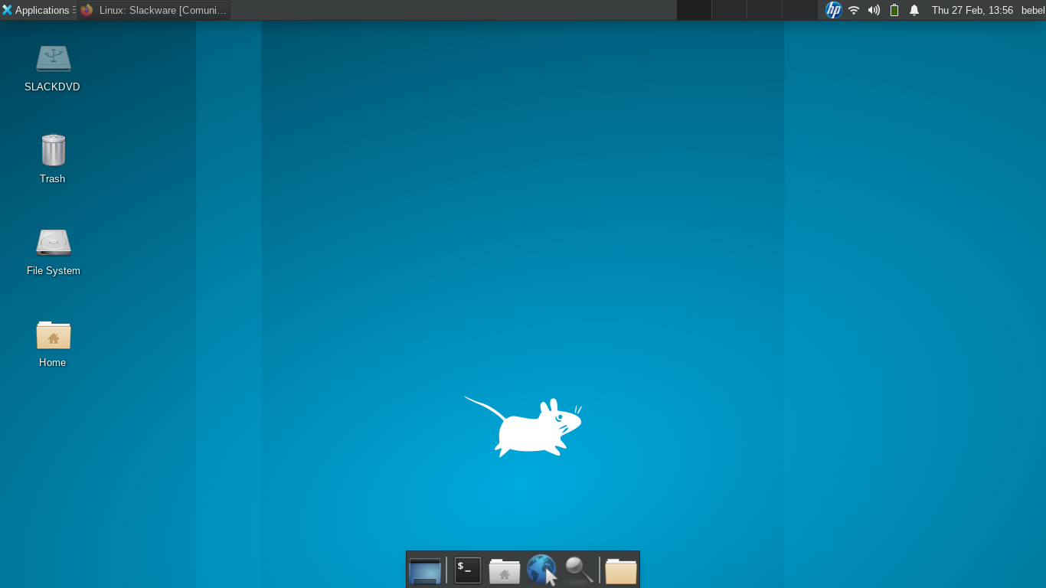This screenshot has height=588, width=1046.
Task: Open the volume speaker icon
Action: point(874,10)
